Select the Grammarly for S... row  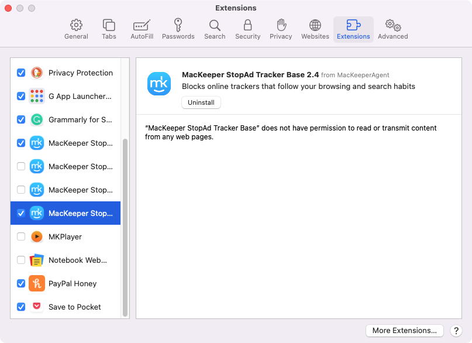click(66, 119)
